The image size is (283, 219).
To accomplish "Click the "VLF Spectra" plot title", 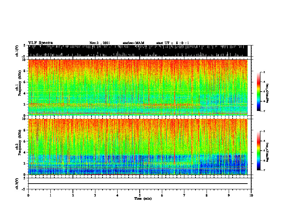I will (40, 43).
